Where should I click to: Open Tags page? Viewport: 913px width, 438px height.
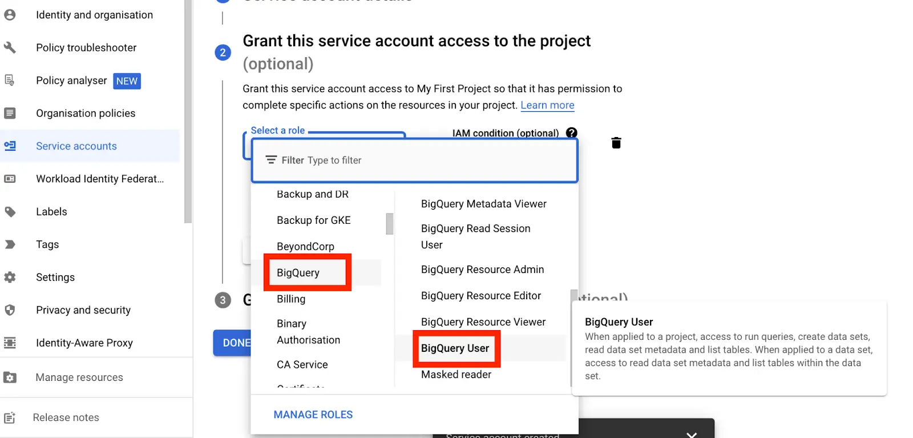[47, 244]
